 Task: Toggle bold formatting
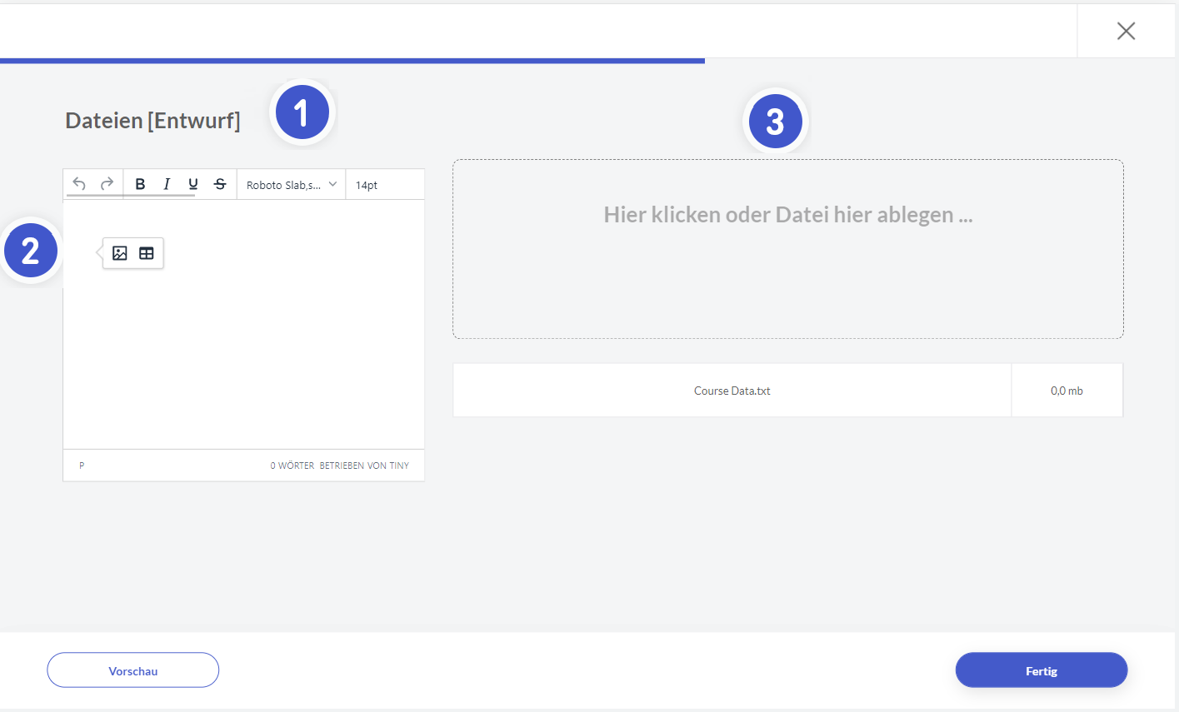pos(140,184)
